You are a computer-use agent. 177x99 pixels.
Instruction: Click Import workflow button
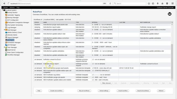pyautogui.click(x=123, y=91)
